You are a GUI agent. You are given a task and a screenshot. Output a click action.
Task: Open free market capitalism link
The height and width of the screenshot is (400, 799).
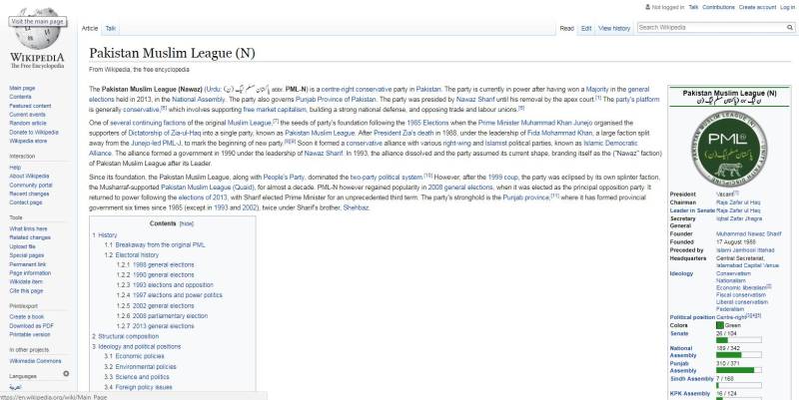tap(275, 110)
